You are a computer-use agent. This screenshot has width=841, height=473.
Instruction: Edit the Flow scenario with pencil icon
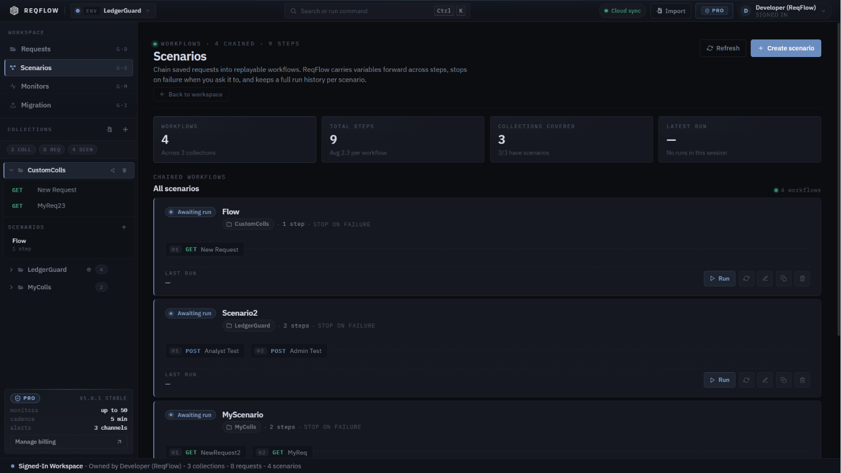[765, 278]
